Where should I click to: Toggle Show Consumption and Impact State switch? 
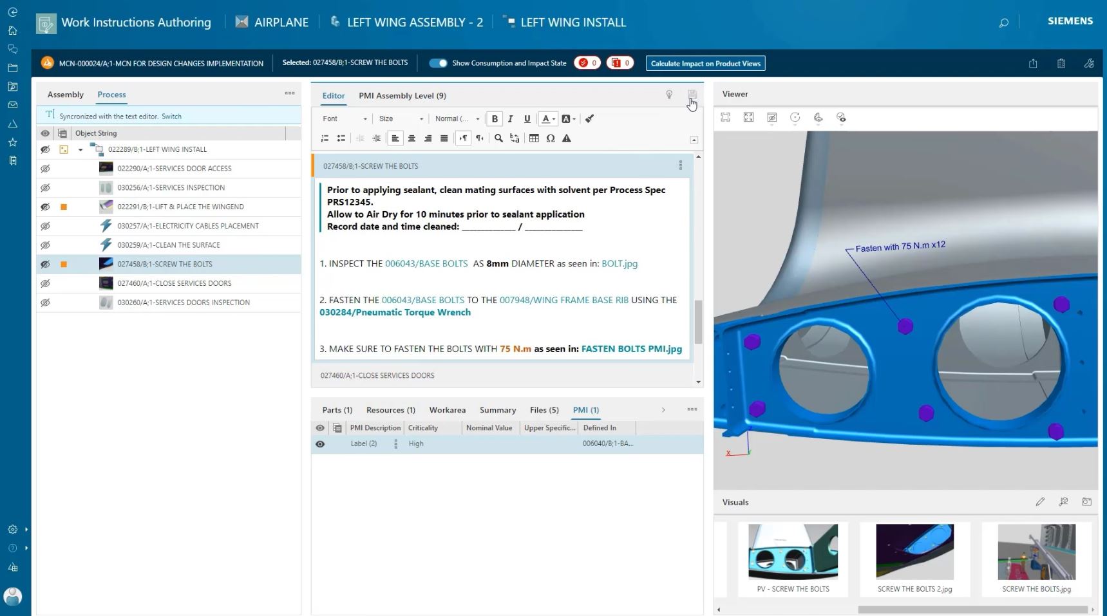(x=438, y=63)
